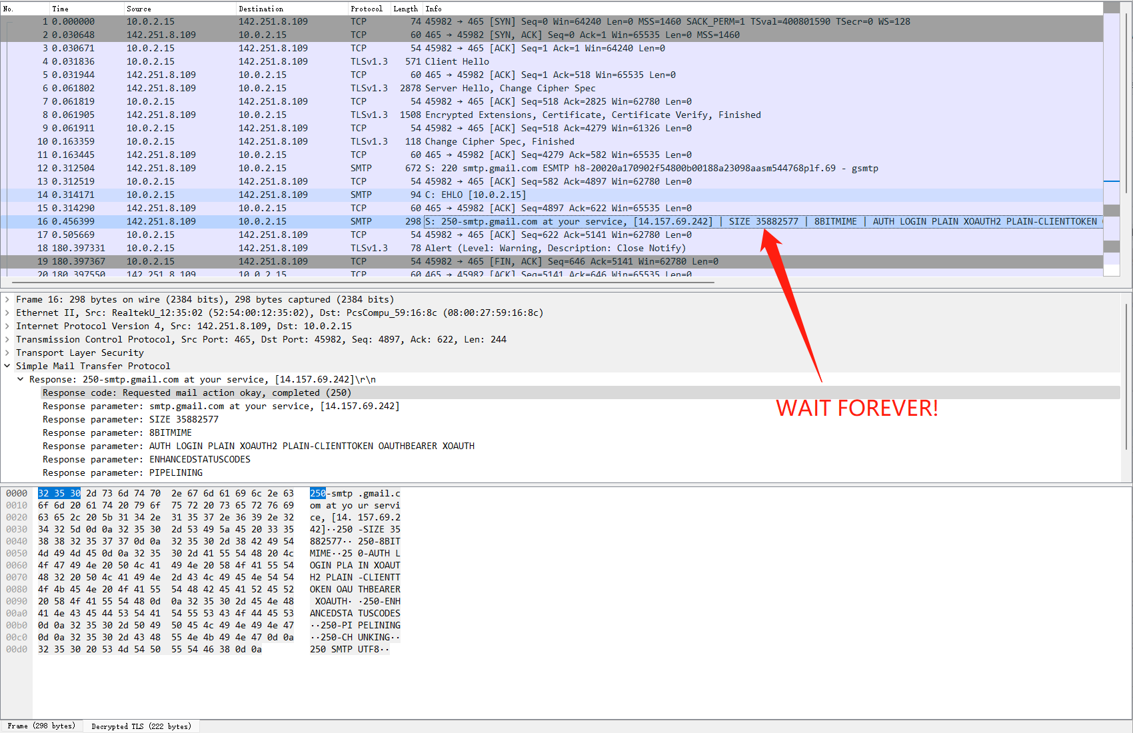Click the Info column header
The height and width of the screenshot is (733, 1133).
tap(762, 9)
